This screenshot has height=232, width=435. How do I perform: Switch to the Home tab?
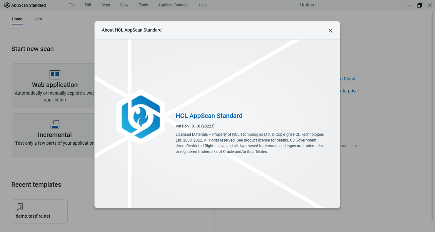(17, 19)
